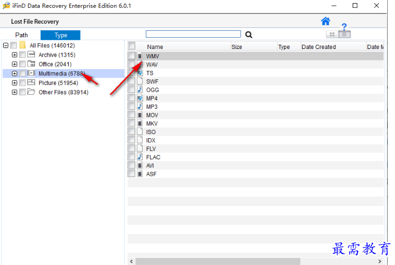The height and width of the screenshot is (265, 395).
Task: Click the ISO blank file icon
Action: tap(140, 132)
